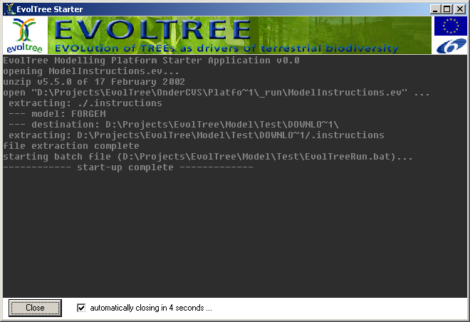The image size is (470, 322).
Task: Click the application icon in the title bar
Action: pos(9,9)
